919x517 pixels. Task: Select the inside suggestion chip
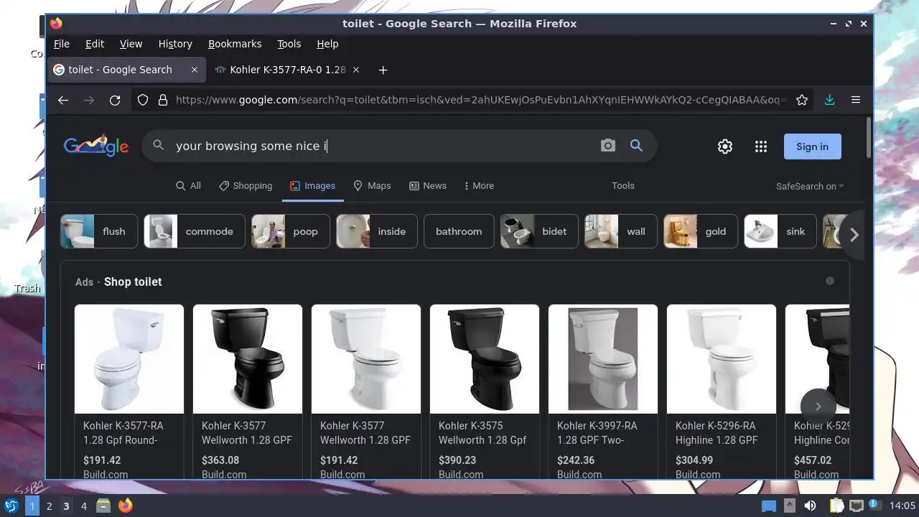point(377,231)
